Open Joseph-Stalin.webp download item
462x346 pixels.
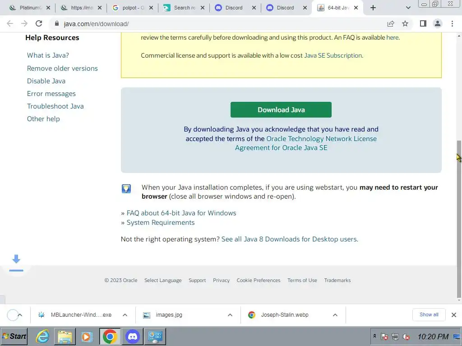(x=285, y=315)
